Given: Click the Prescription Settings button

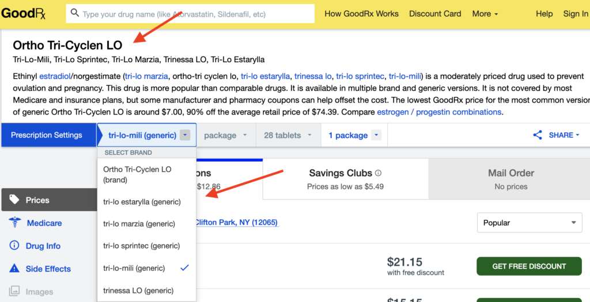Looking at the screenshot, I should [48, 135].
